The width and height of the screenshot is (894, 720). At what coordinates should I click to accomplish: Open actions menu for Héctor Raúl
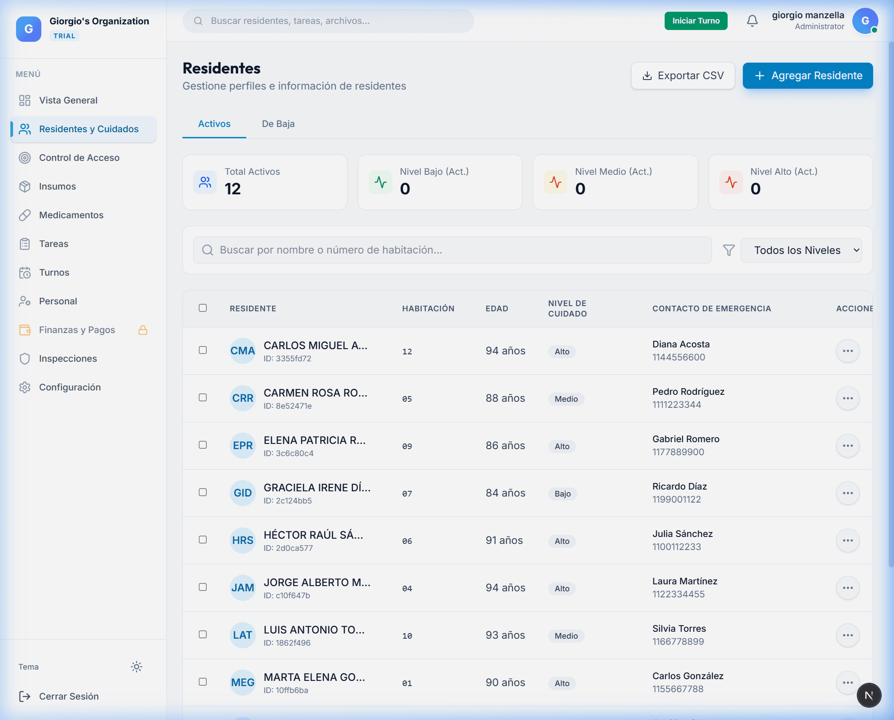[848, 540]
